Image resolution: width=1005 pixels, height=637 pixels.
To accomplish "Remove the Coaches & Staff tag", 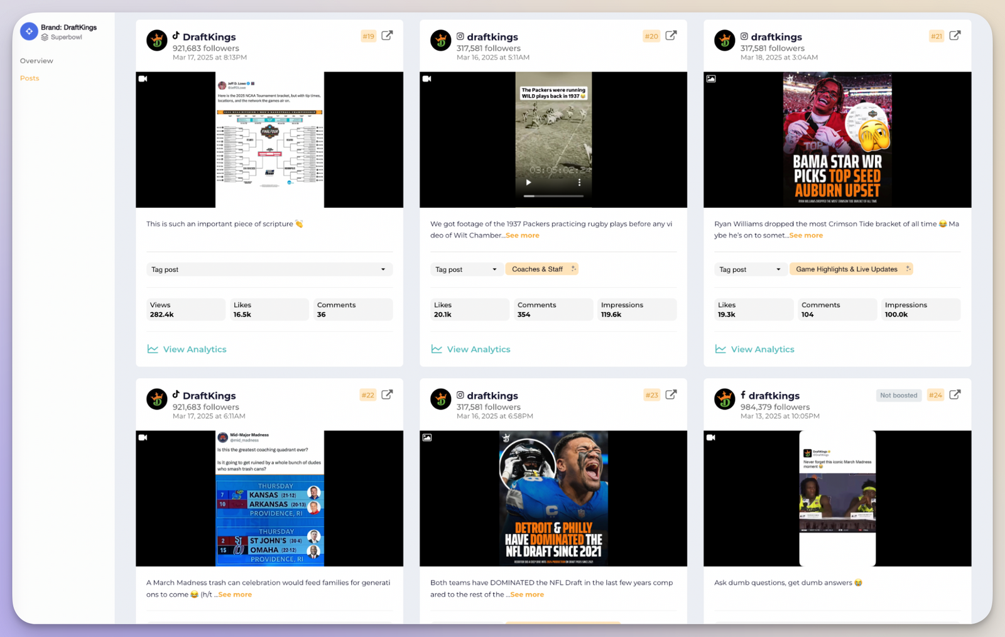I will tap(573, 269).
